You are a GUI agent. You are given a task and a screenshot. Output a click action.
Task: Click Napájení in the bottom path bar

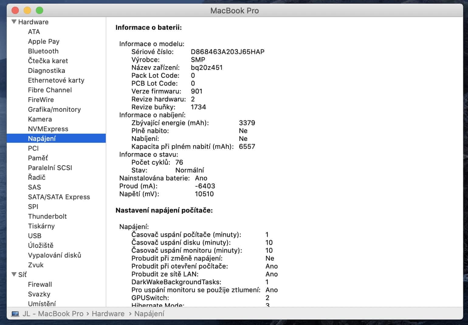pyautogui.click(x=149, y=314)
